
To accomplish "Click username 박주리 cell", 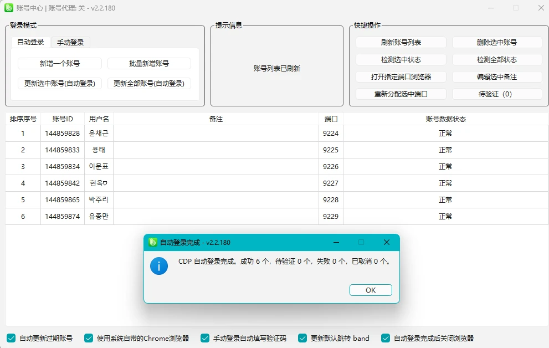I will point(99,200).
